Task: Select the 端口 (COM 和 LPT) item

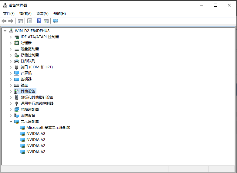Action: pos(36,67)
